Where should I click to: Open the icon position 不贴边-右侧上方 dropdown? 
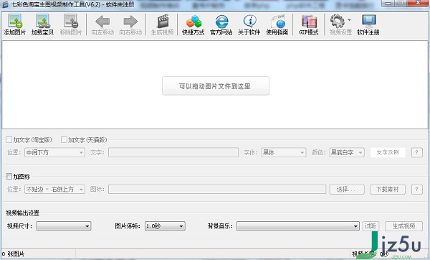click(55, 189)
